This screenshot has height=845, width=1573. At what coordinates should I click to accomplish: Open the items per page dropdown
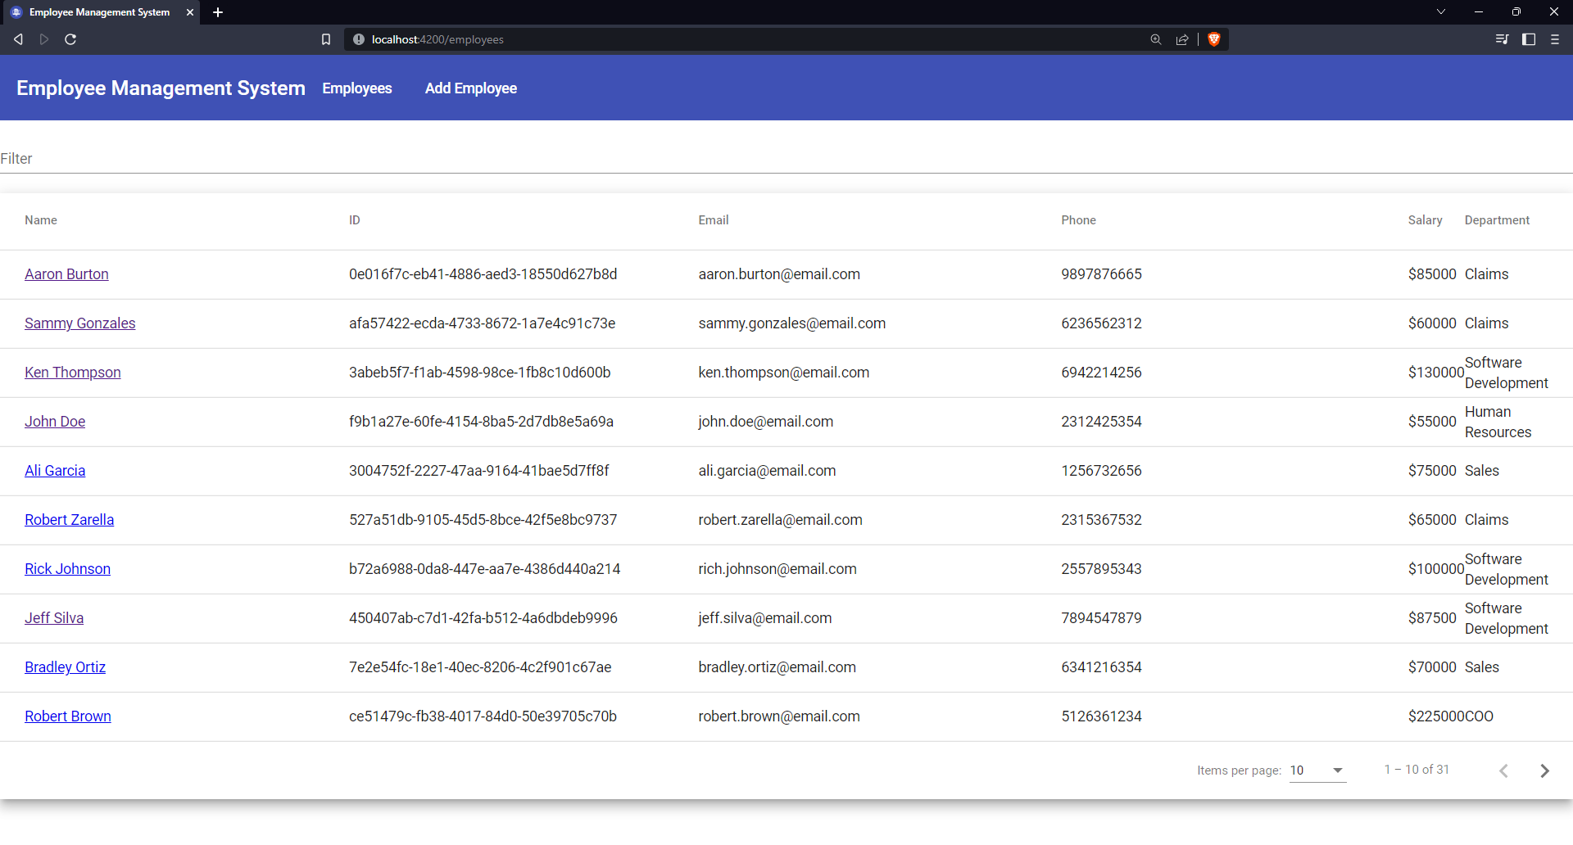click(x=1317, y=770)
